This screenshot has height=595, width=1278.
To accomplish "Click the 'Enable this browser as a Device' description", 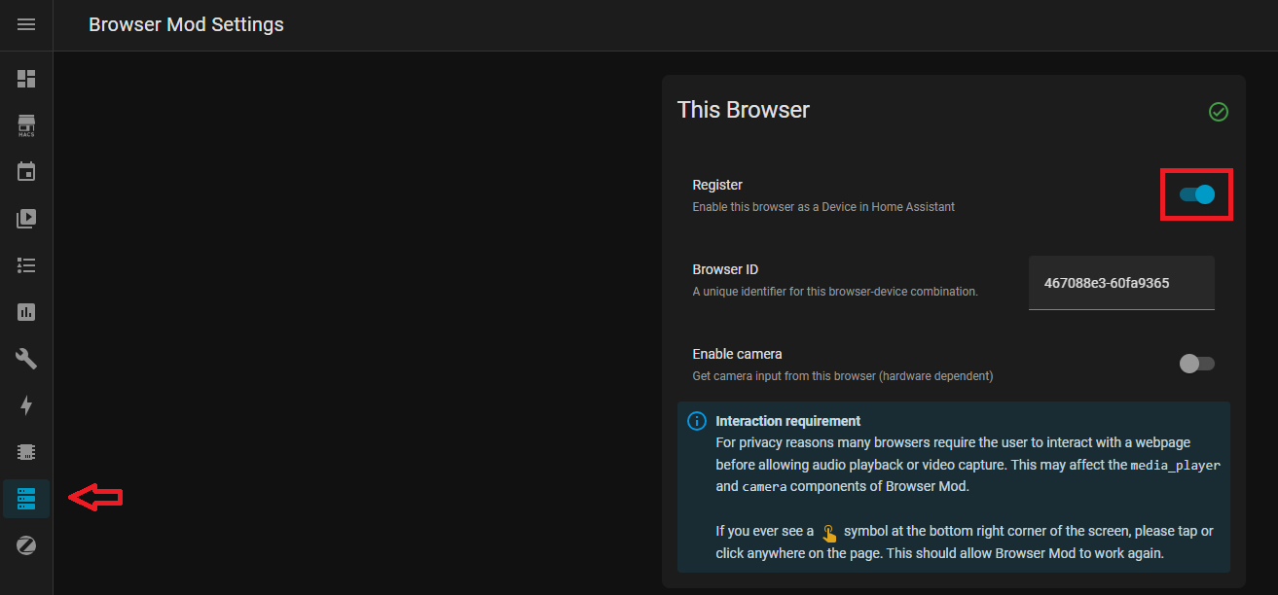I will (823, 206).
